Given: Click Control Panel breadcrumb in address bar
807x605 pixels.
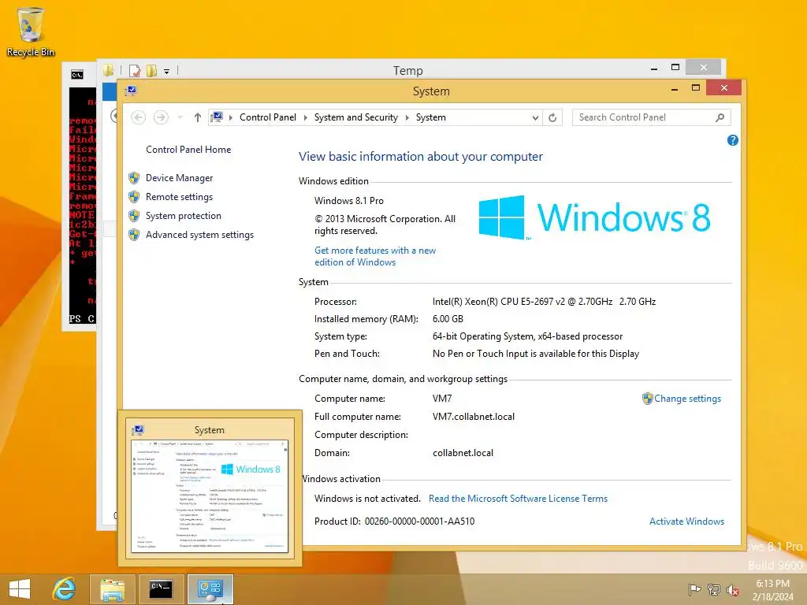Looking at the screenshot, I should pos(268,117).
